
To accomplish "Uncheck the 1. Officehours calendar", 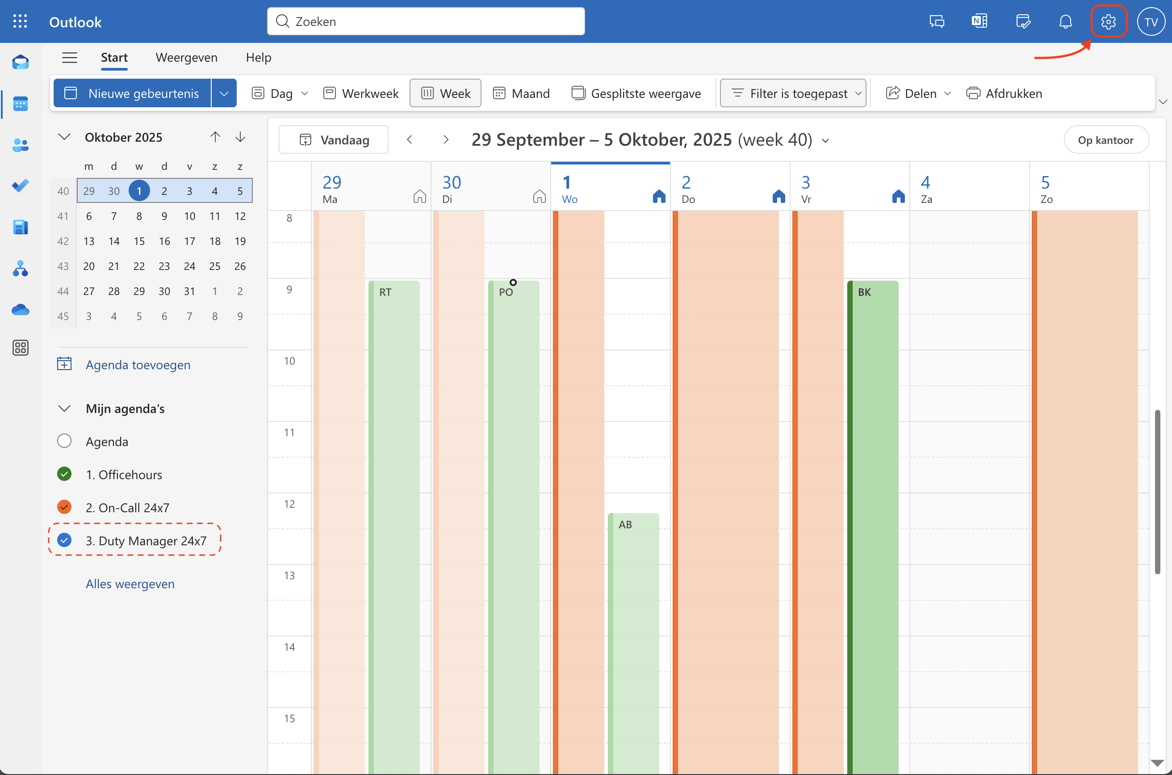I will [64, 474].
